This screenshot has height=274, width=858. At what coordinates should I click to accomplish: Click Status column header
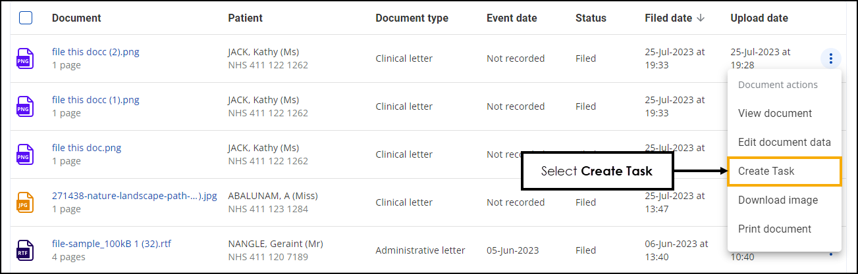[x=591, y=18]
